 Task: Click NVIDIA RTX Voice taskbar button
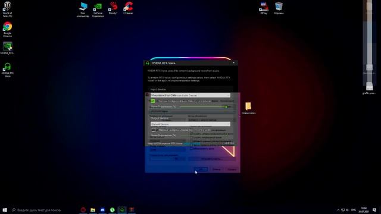pyautogui.click(x=122, y=210)
